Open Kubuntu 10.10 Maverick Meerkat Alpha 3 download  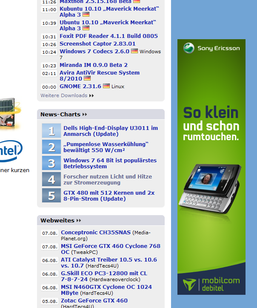[109, 12]
